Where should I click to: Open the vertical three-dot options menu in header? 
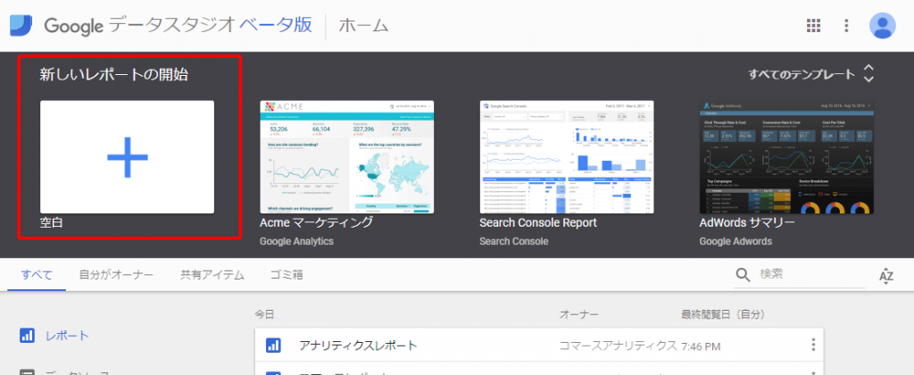click(846, 26)
